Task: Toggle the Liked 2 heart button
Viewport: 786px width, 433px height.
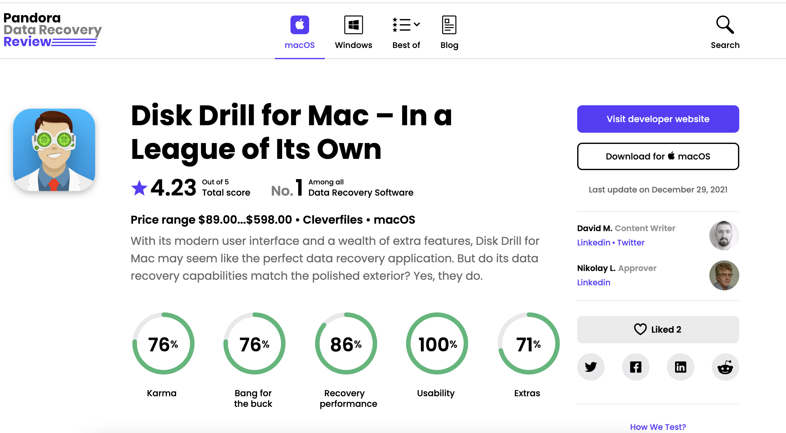Action: pos(658,330)
